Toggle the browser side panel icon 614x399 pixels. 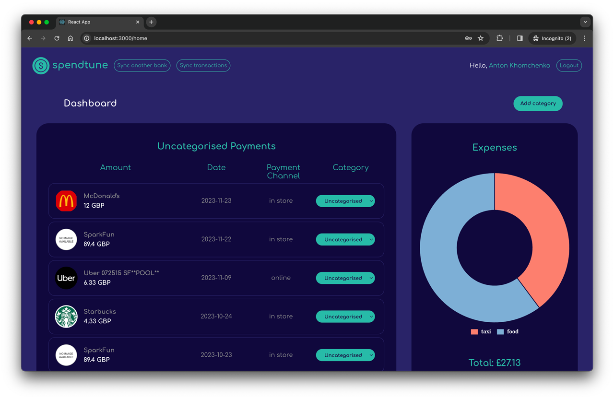pos(520,38)
